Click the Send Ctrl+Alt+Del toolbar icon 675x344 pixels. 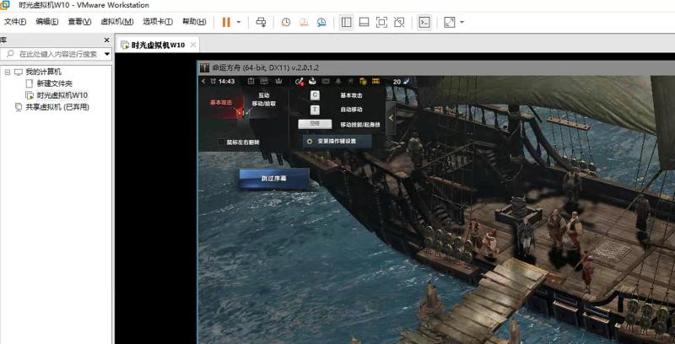point(261,23)
